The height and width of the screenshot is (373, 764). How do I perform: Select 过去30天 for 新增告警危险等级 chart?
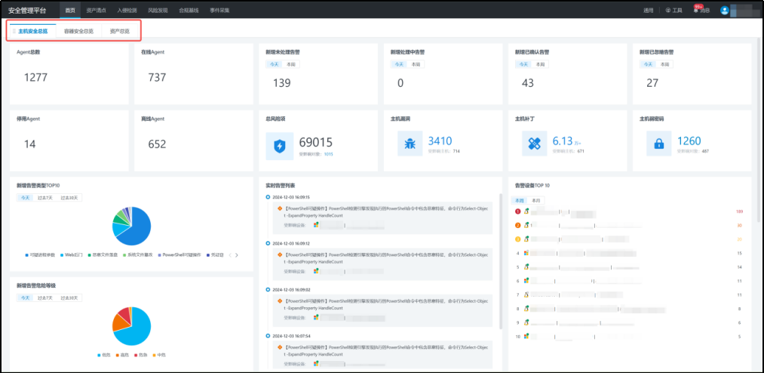70,297
